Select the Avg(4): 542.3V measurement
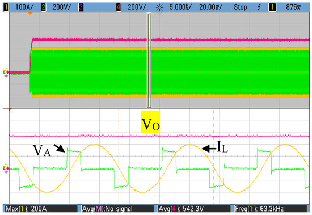312x215 pixels. [x=194, y=209]
